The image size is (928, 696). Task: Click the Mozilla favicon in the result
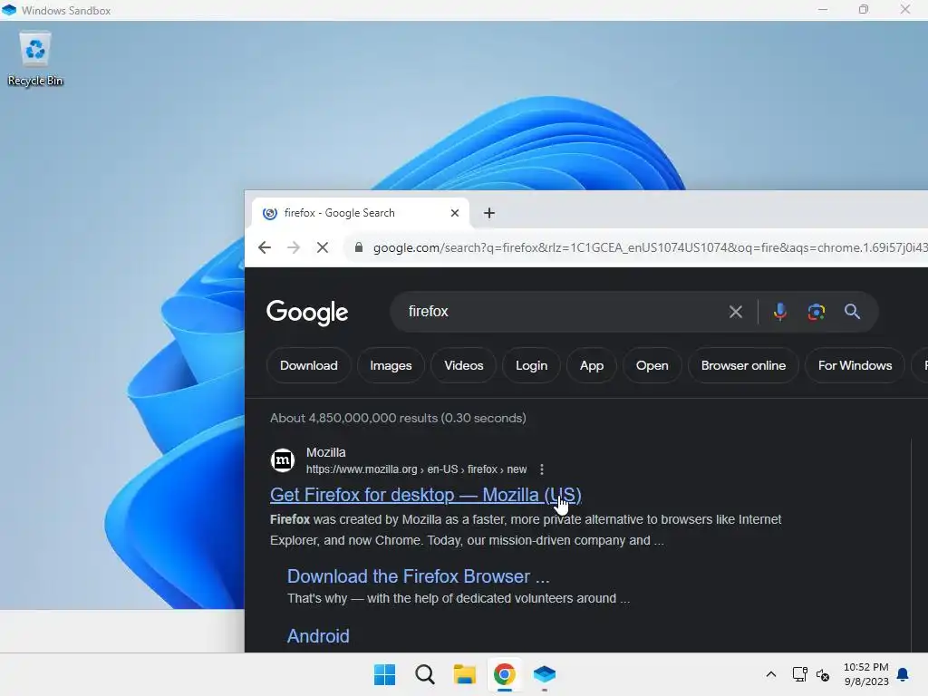[283, 460]
